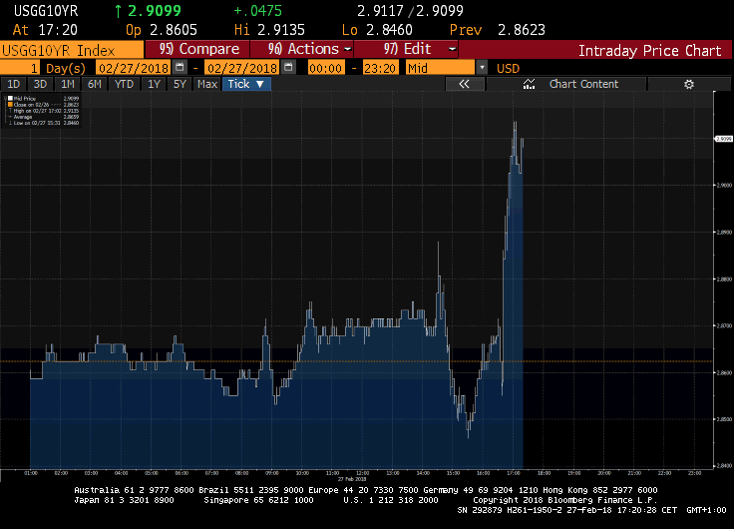734x529 pixels.
Task: Click the bid/ask 2.9117 / 2.9099 quote
Action: pyautogui.click(x=410, y=11)
